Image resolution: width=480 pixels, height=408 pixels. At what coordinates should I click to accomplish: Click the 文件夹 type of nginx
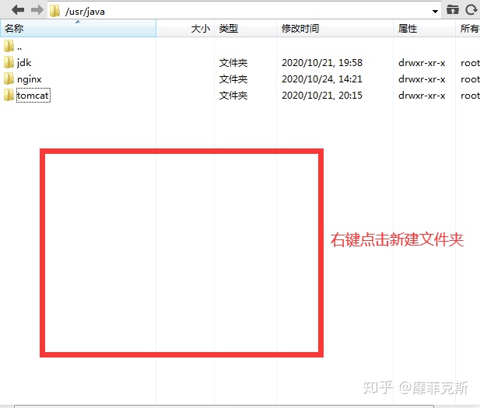click(233, 79)
